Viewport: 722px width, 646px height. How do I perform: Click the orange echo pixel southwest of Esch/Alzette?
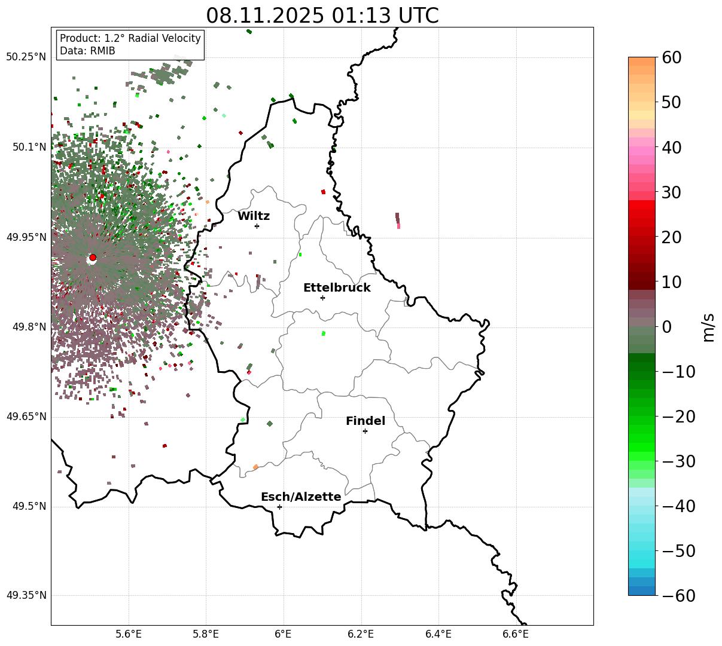255,467
